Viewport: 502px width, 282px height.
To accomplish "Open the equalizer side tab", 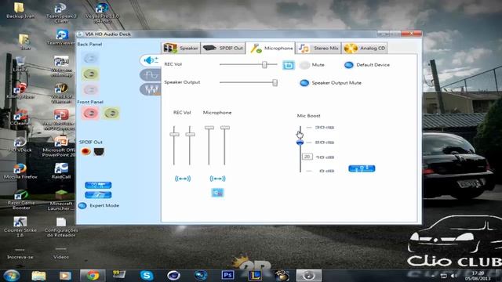I will (x=150, y=89).
